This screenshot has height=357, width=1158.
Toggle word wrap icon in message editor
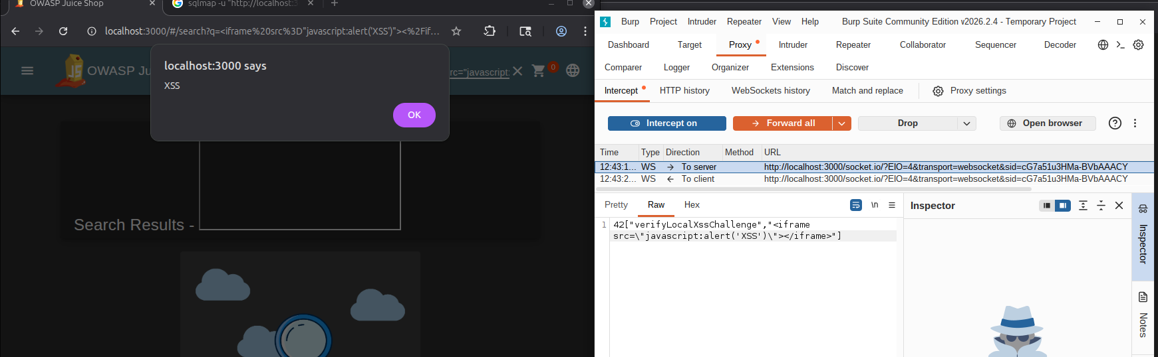tap(856, 205)
